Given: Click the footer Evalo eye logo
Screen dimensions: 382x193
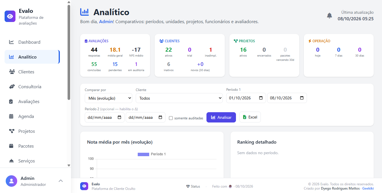Looking at the screenshot, I should pyautogui.click(x=84, y=186).
